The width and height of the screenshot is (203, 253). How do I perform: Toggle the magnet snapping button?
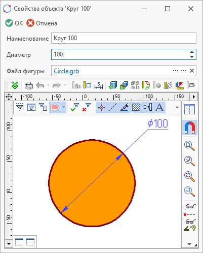click(190, 128)
